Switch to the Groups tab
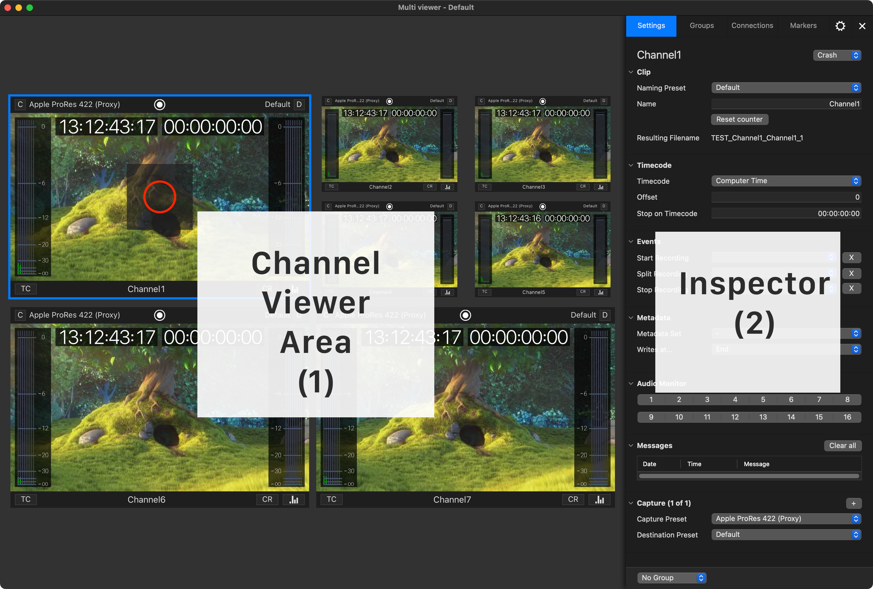Viewport: 873px width, 589px height. tap(701, 26)
